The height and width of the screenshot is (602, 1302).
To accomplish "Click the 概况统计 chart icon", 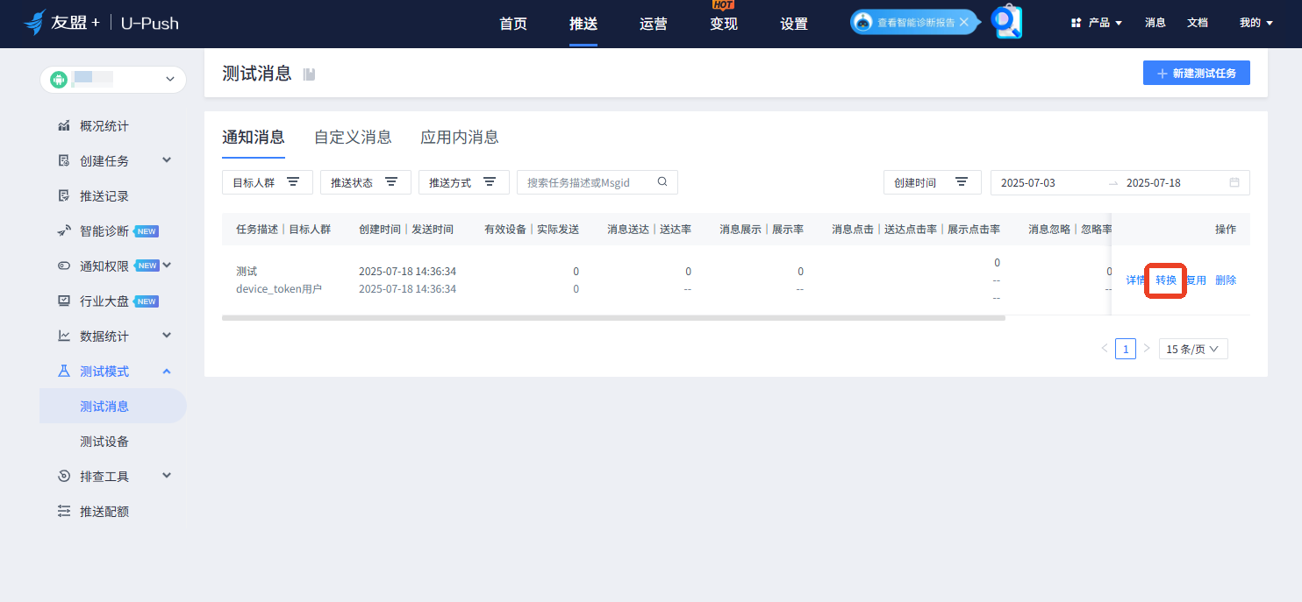I will (x=64, y=126).
